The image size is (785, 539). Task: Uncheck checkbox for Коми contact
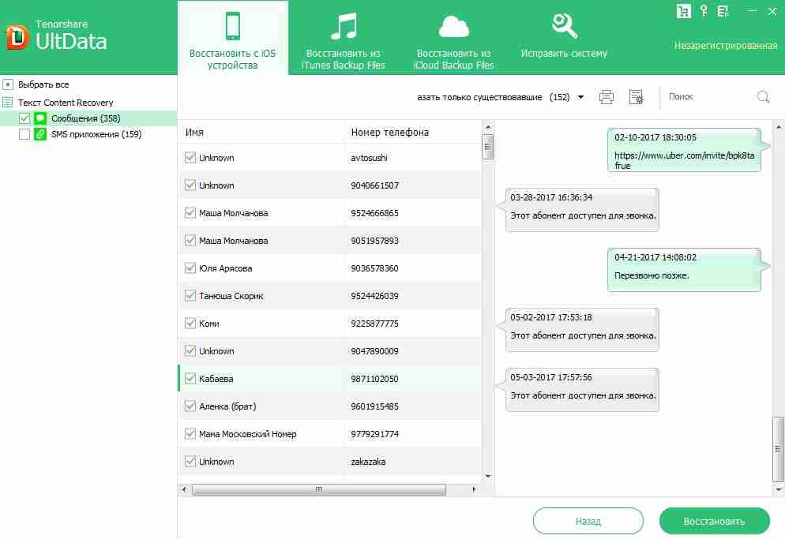(x=190, y=324)
